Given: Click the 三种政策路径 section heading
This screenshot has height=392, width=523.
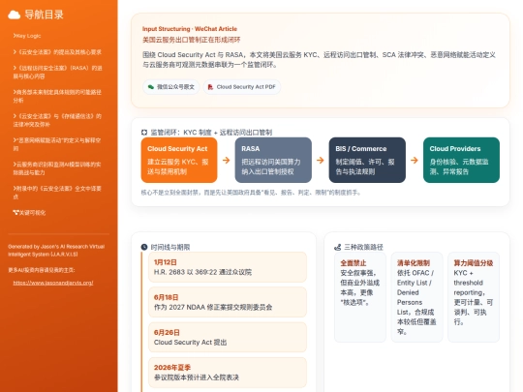Looking at the screenshot, I should (x=363, y=247).
